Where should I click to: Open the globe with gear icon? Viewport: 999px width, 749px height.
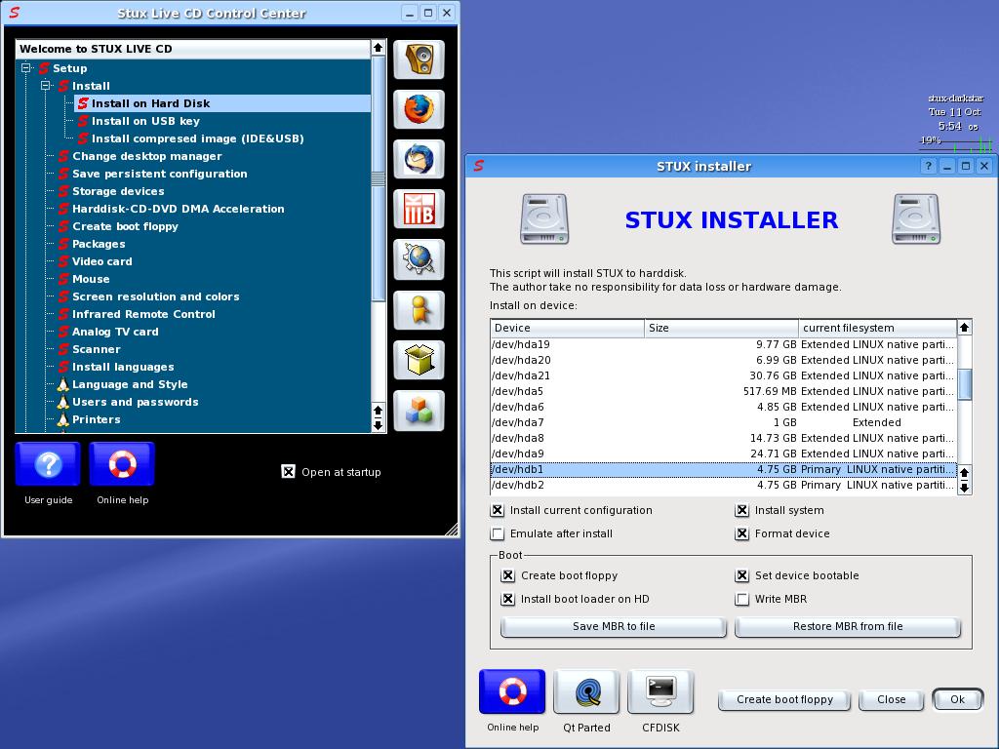(x=419, y=259)
